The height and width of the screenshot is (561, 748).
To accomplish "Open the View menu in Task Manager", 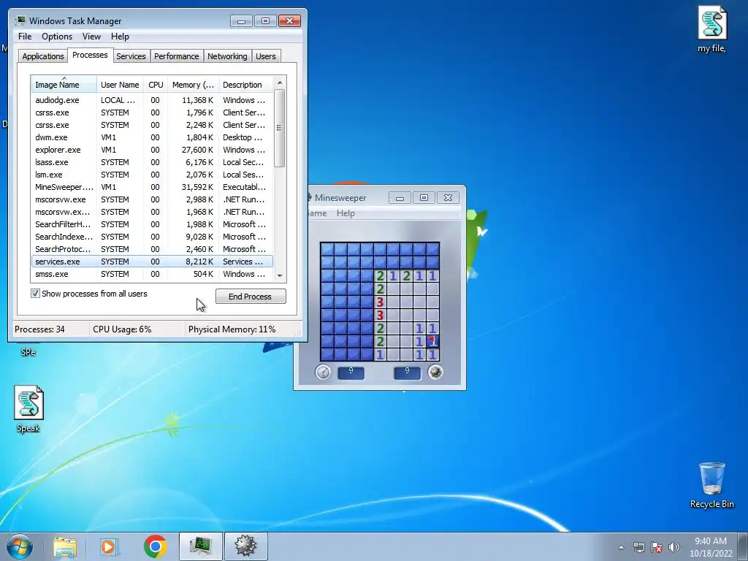I will [91, 37].
